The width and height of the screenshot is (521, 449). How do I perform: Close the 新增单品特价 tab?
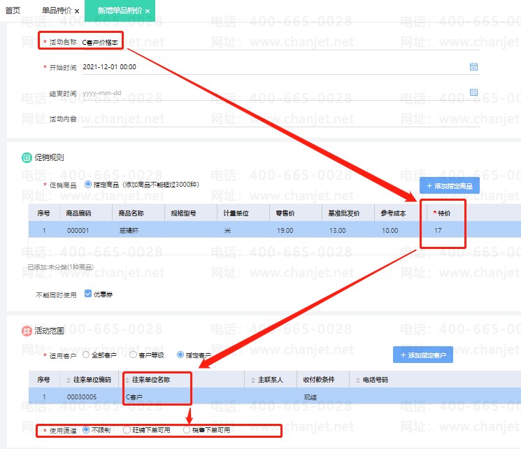click(x=148, y=11)
